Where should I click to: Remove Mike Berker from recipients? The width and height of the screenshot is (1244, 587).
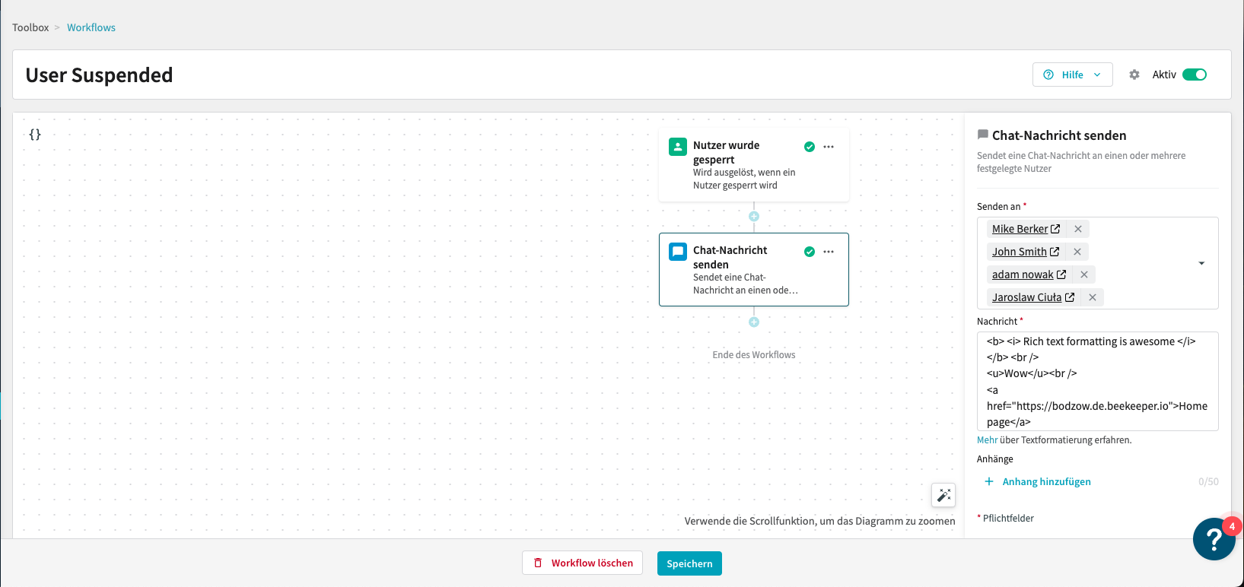pyautogui.click(x=1078, y=229)
